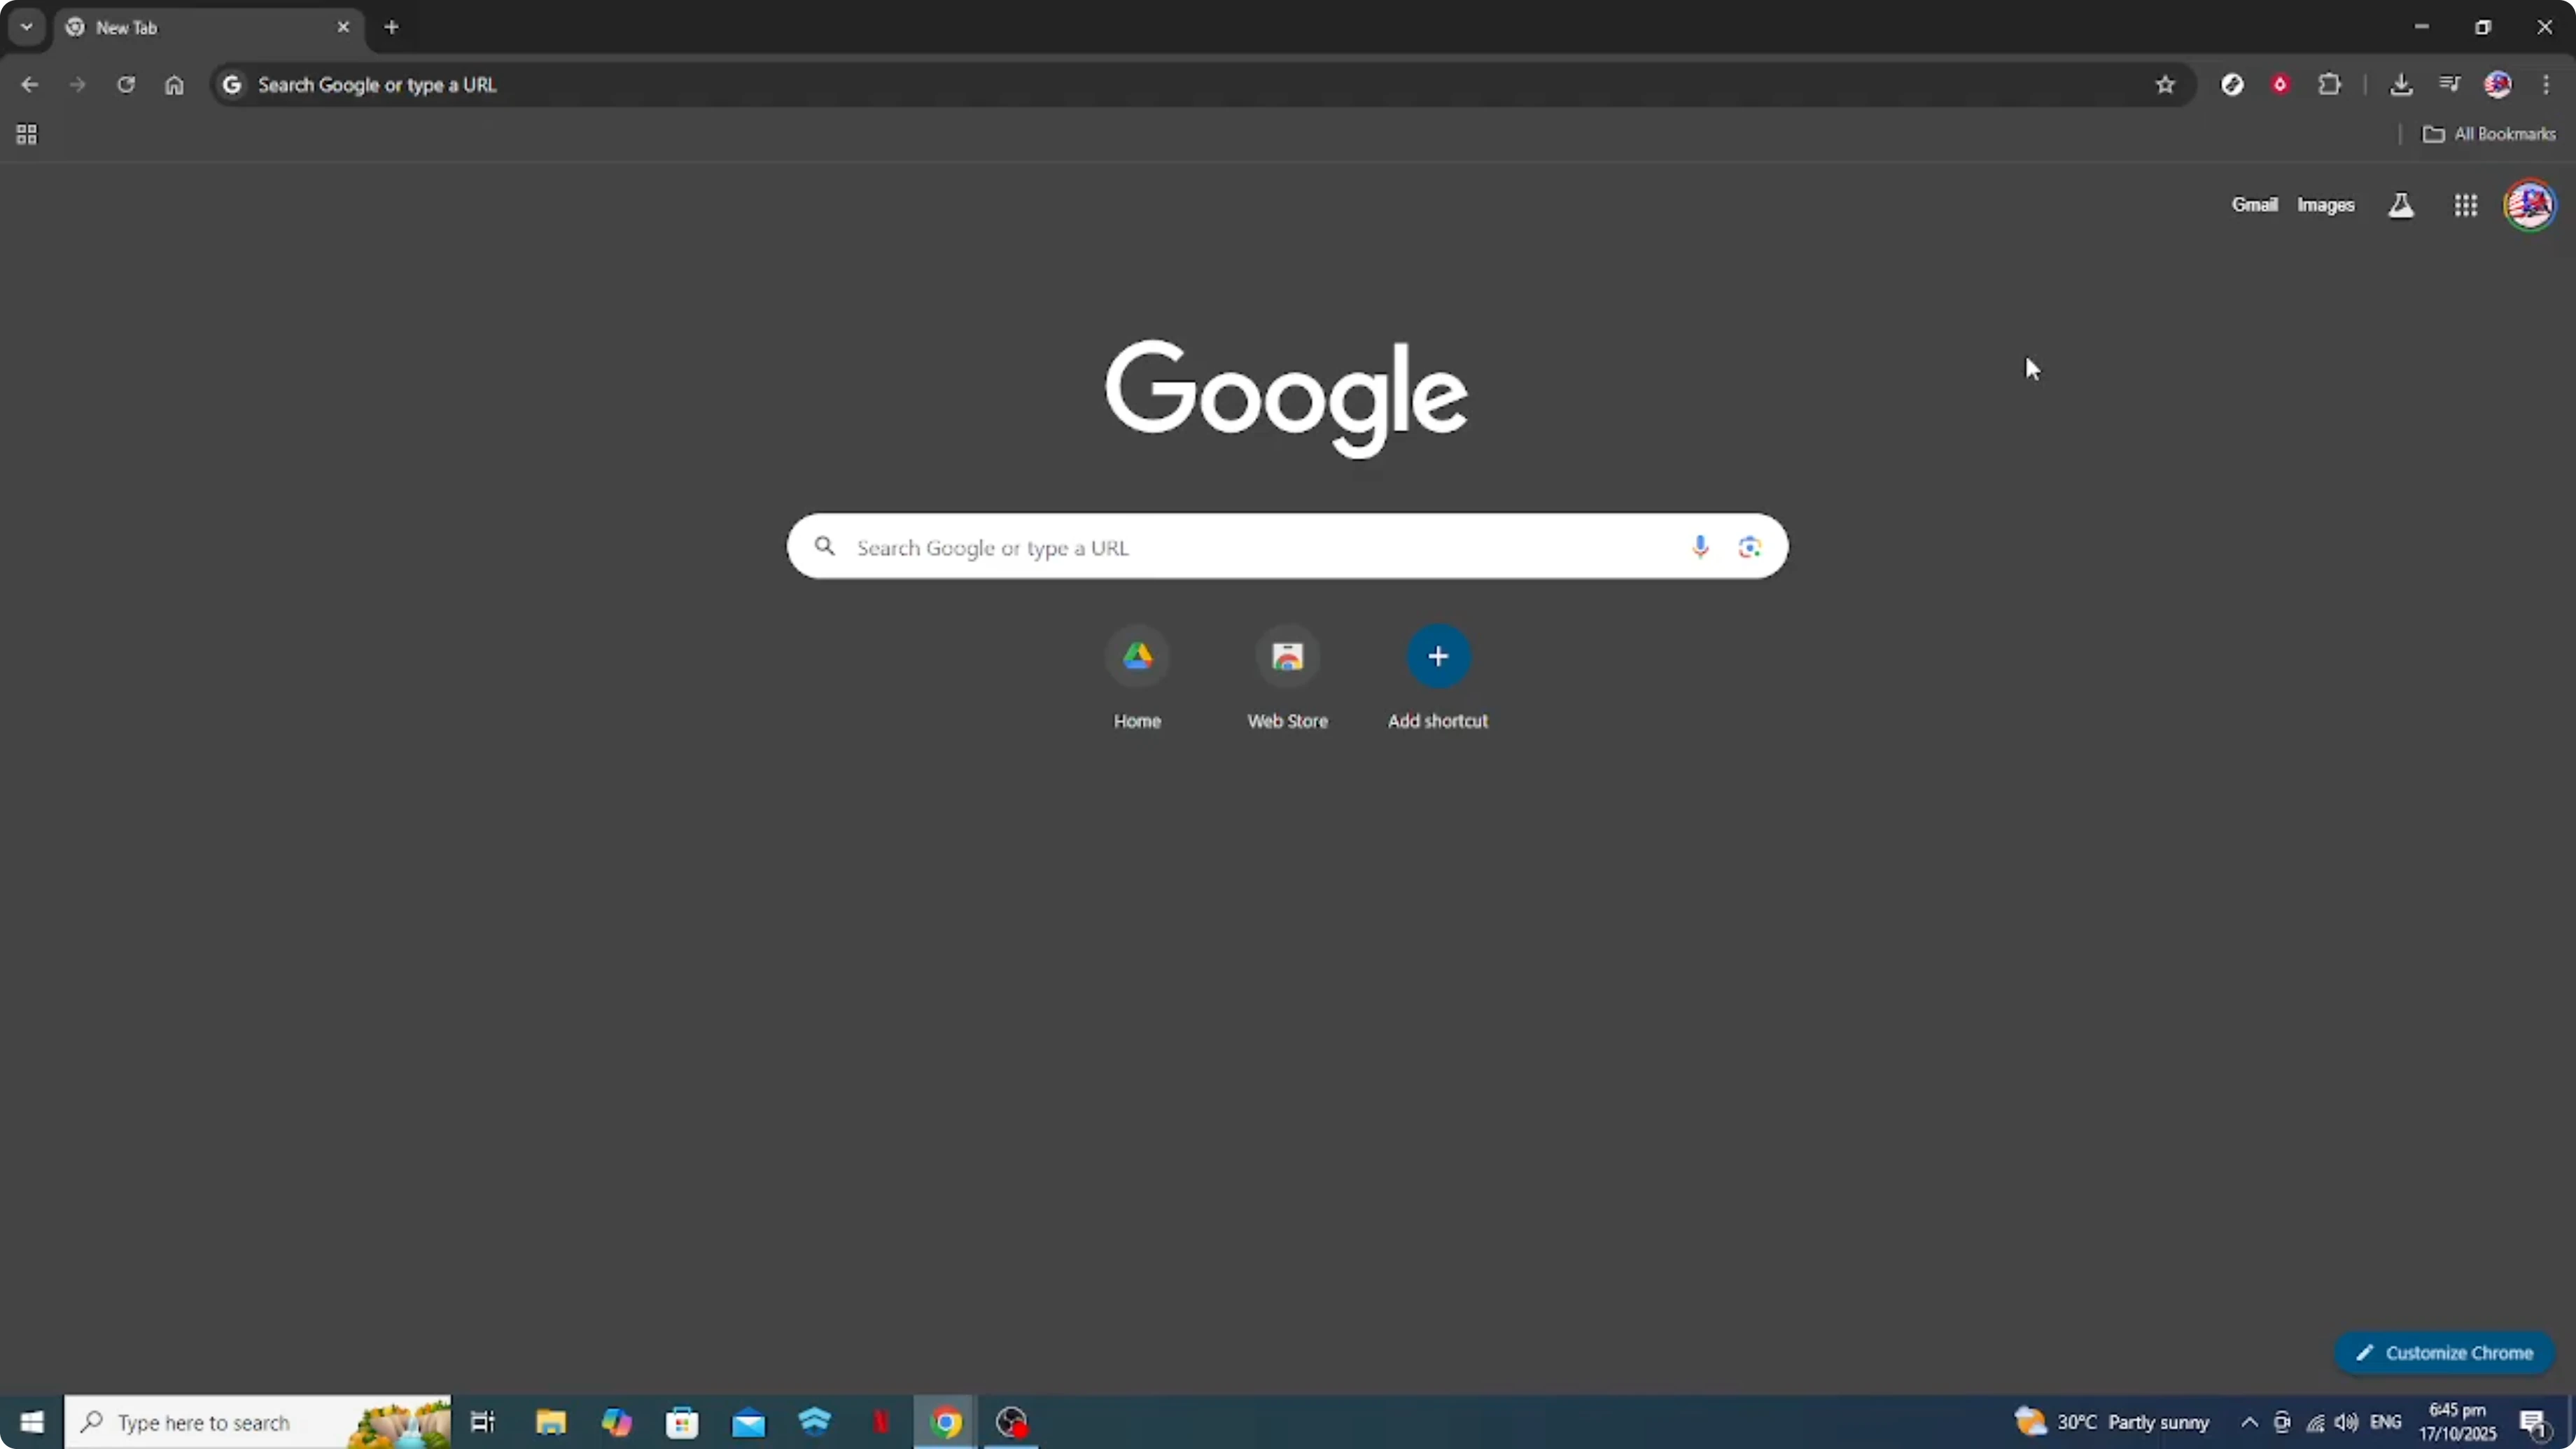Start a voice search with the microphone icon
This screenshot has height=1449, width=2576.
click(x=1700, y=547)
